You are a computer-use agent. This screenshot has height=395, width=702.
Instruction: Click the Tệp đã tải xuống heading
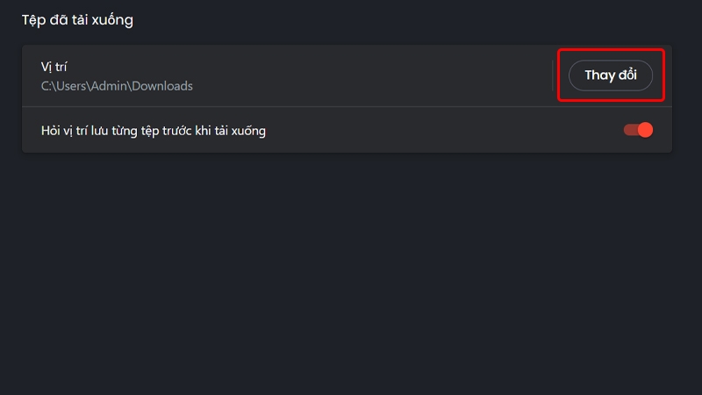point(77,19)
